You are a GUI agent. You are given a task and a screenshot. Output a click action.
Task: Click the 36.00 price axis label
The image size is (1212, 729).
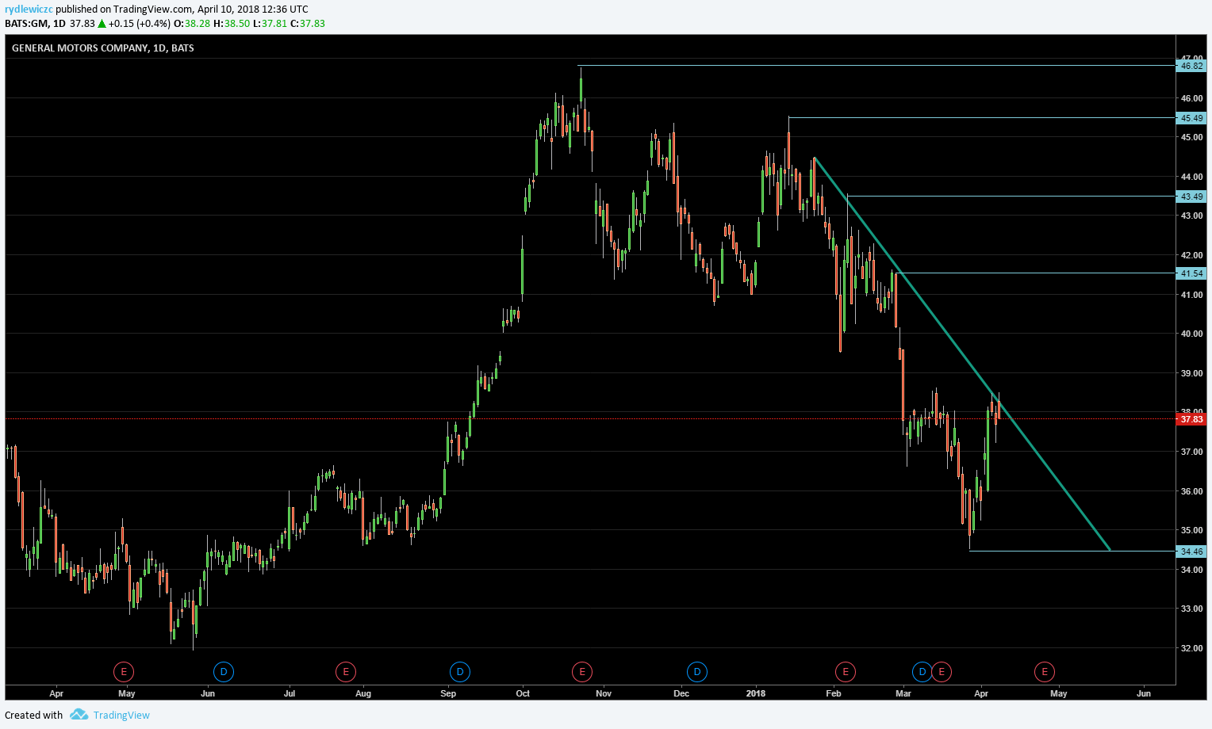tap(1191, 491)
